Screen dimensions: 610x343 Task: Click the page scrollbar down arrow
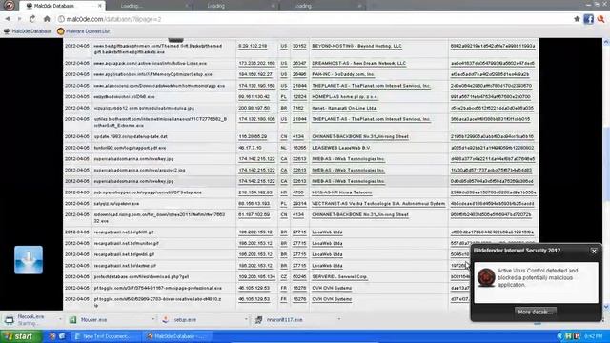(x=606, y=307)
